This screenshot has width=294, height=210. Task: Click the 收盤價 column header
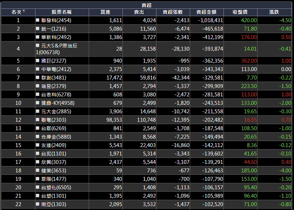240,12
